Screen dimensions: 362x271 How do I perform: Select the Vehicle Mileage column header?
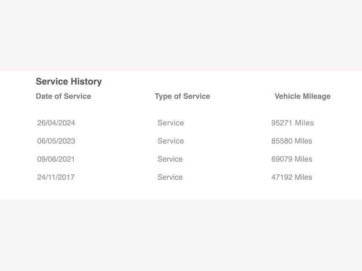pyautogui.click(x=302, y=96)
